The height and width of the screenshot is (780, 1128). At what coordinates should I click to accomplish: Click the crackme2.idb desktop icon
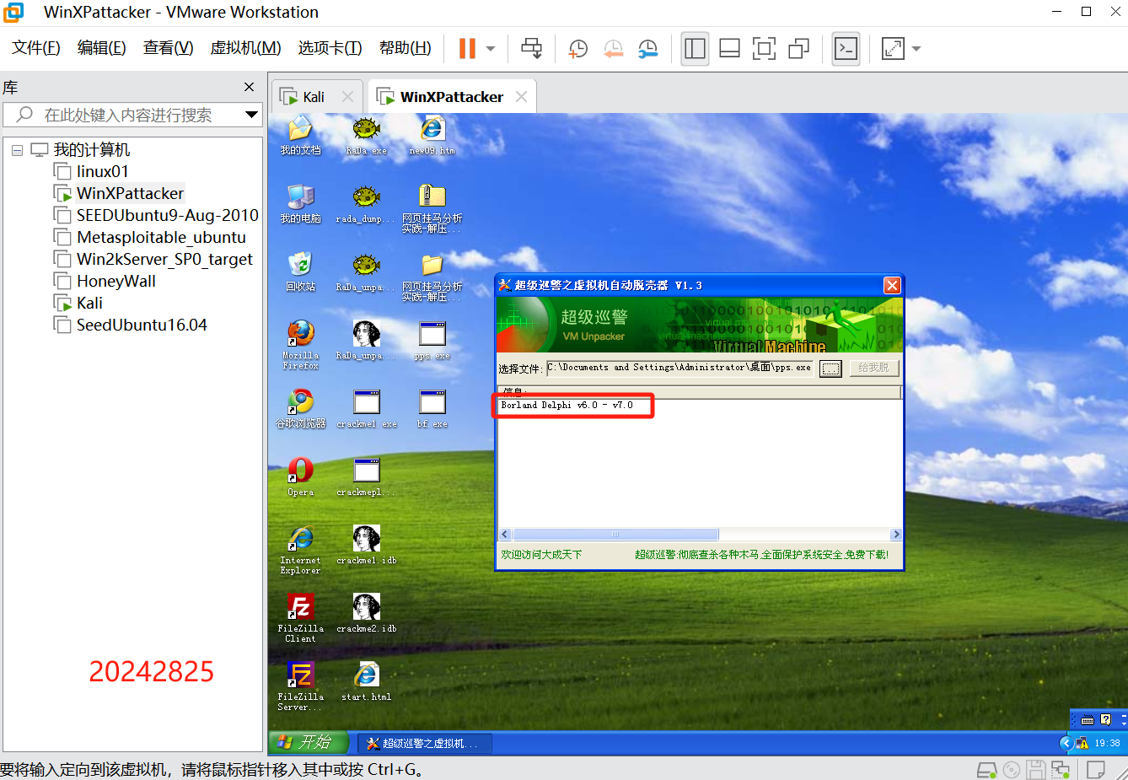(366, 613)
